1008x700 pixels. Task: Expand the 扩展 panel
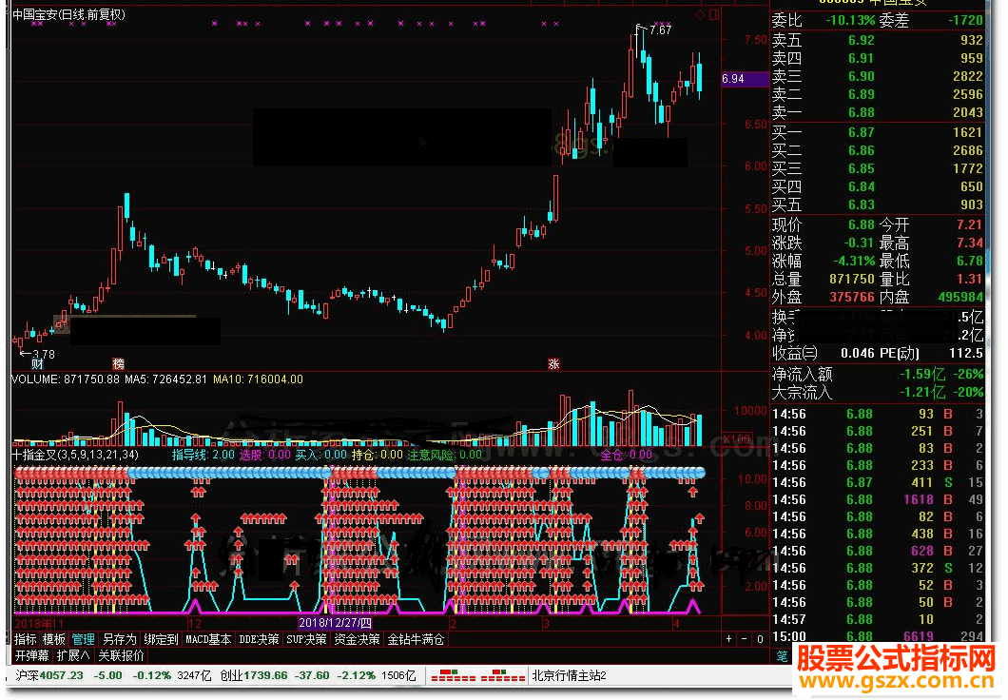point(72,655)
